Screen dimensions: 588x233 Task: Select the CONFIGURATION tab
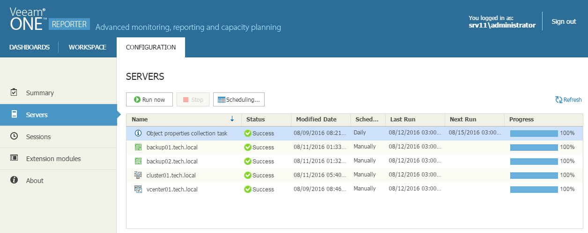[151, 47]
